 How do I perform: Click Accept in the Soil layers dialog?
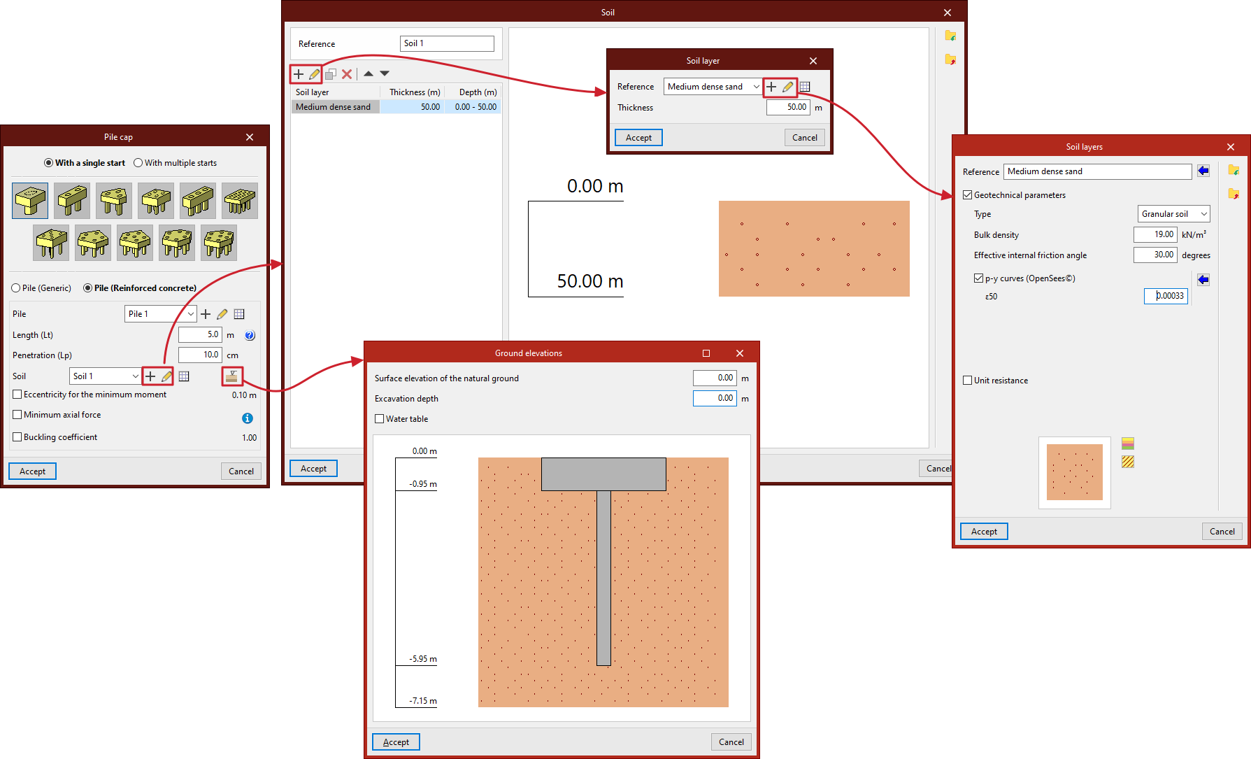click(984, 532)
